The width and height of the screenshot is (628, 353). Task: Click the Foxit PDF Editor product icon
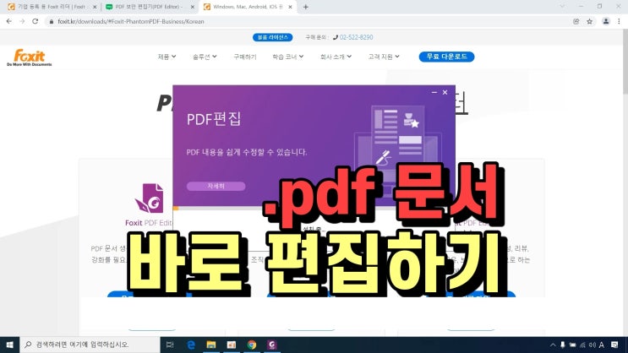150,198
